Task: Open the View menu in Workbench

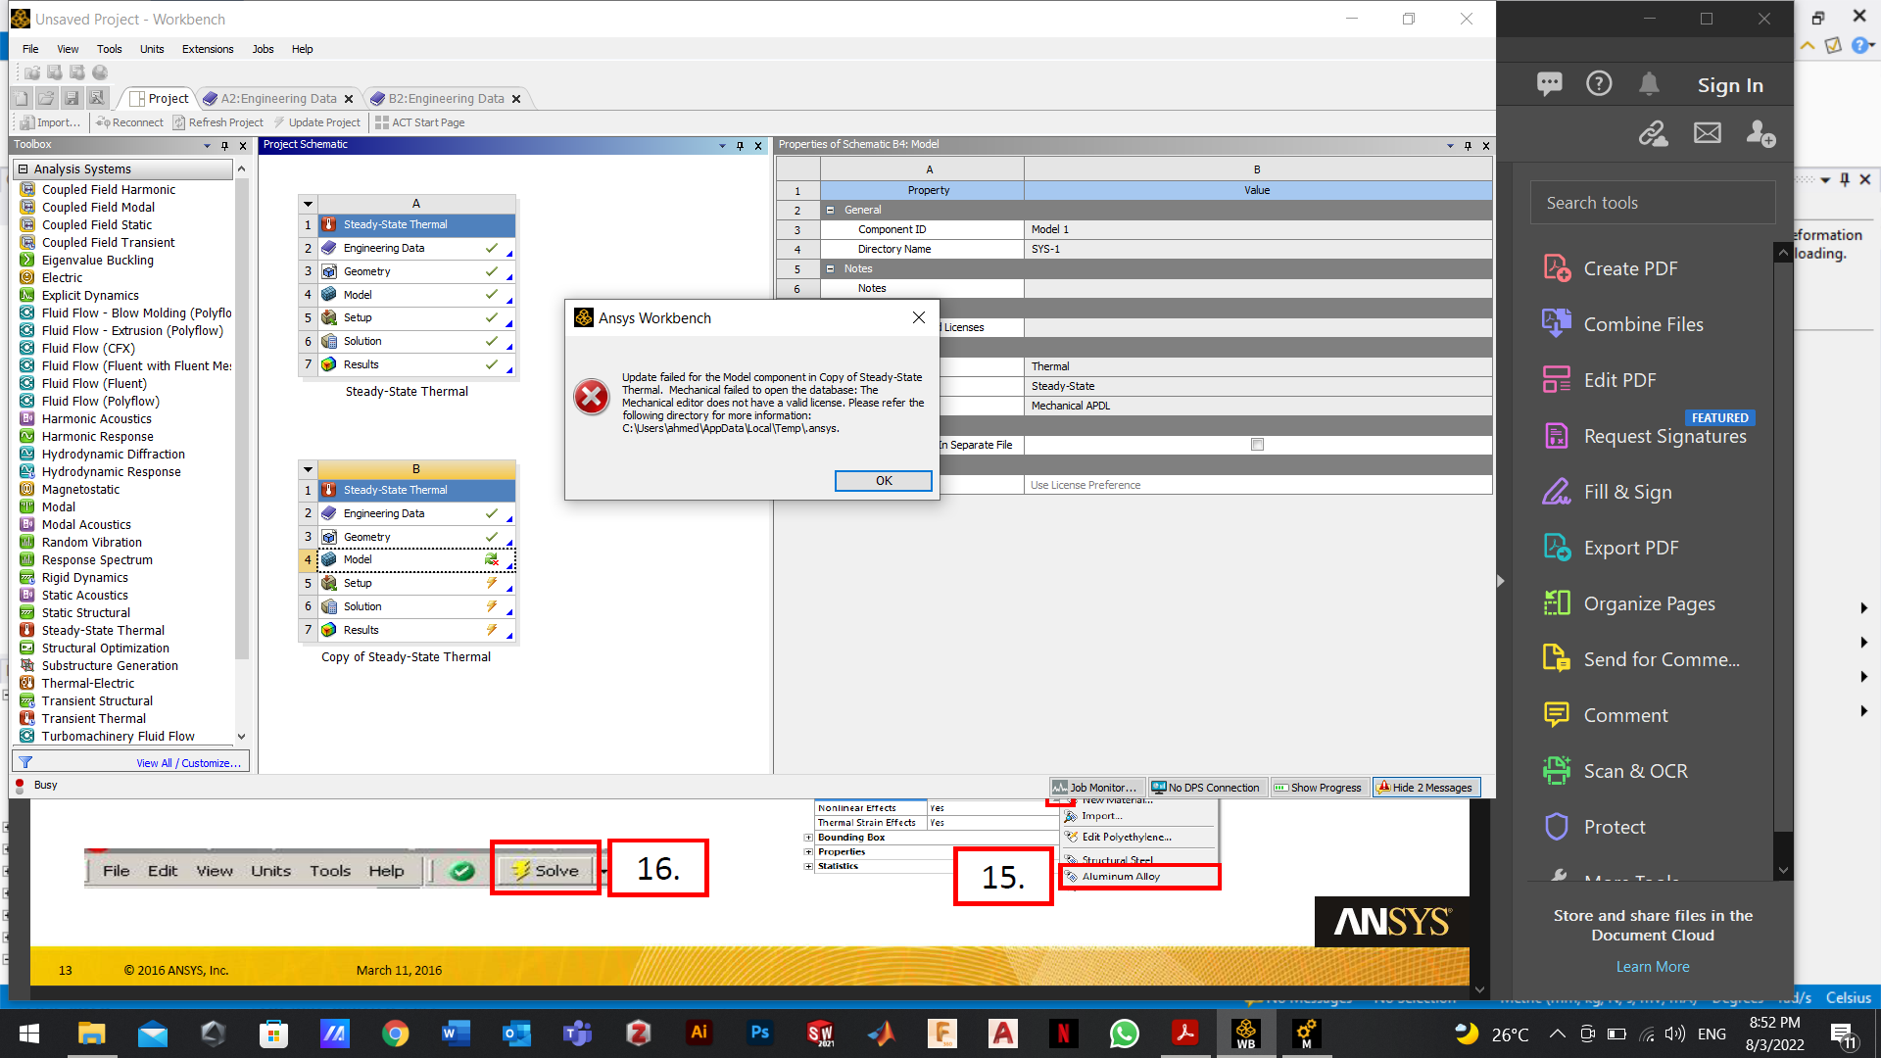Action: [x=68, y=49]
